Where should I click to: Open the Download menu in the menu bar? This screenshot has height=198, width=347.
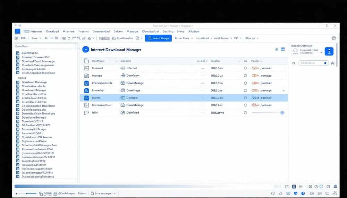52,31
